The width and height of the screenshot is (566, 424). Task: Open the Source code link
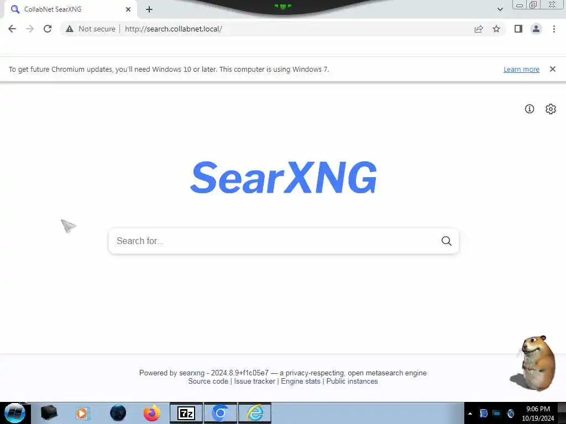click(x=208, y=381)
